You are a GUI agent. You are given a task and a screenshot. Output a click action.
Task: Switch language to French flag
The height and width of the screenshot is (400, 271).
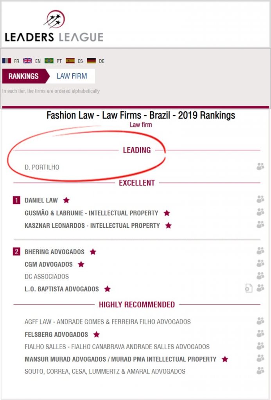click(x=7, y=61)
